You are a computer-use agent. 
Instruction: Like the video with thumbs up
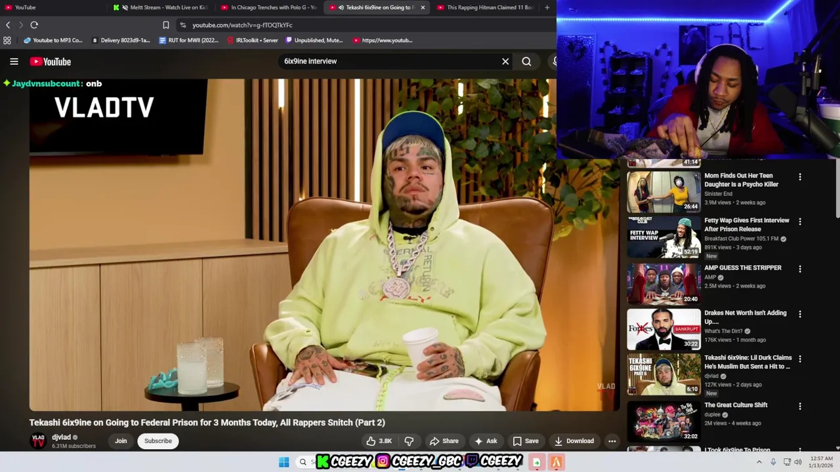(x=379, y=441)
